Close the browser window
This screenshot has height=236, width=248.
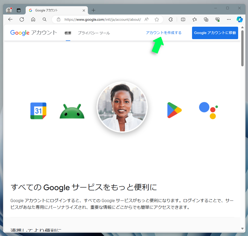tap(239, 8)
